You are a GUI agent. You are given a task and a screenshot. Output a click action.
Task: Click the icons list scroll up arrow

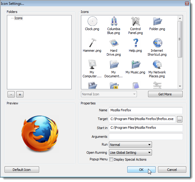click(180, 18)
